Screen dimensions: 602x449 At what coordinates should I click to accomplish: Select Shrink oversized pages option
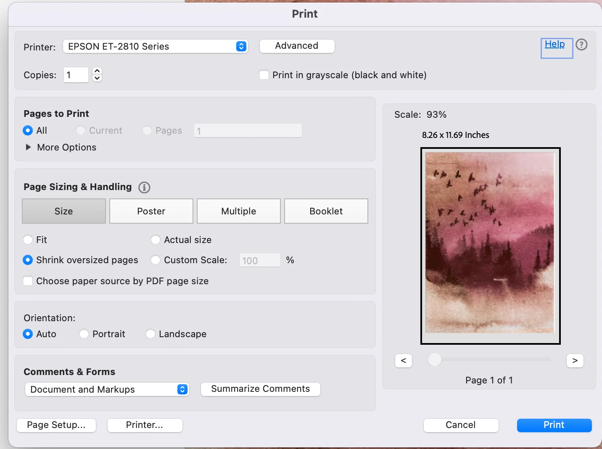[x=28, y=260]
